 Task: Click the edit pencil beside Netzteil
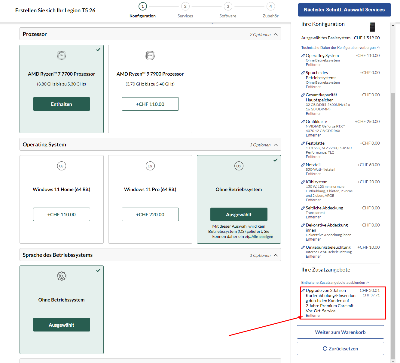coord(303,165)
